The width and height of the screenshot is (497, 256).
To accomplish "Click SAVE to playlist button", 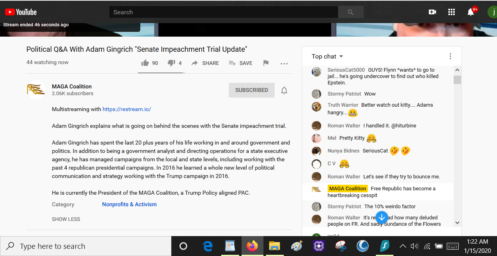I will coord(240,63).
